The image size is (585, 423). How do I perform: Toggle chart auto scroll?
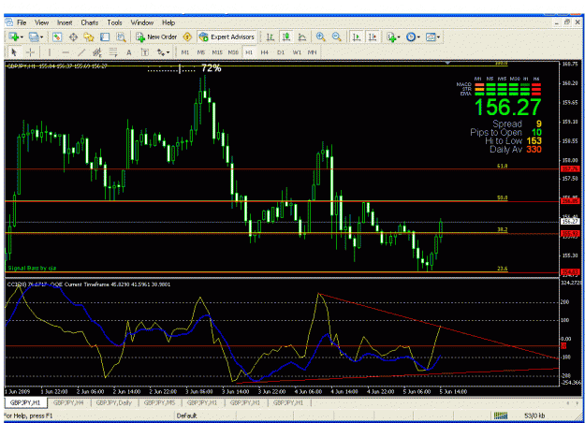(357, 36)
